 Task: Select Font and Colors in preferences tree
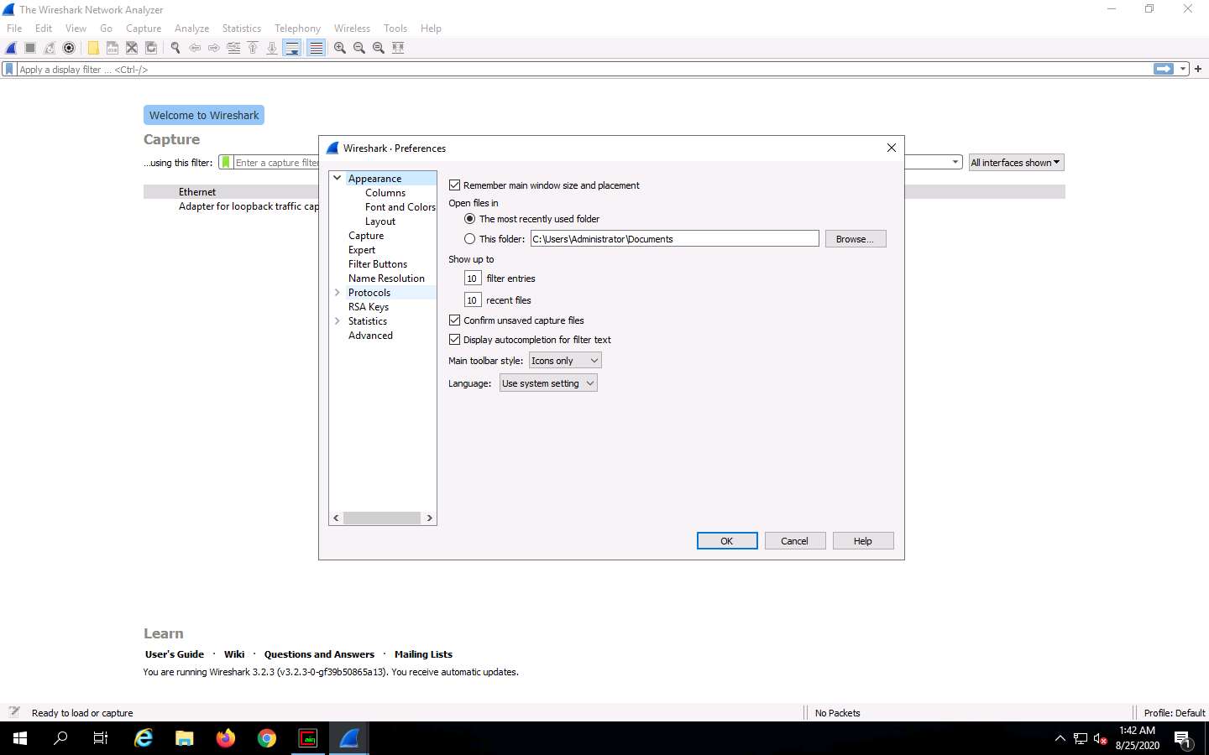[x=400, y=207]
